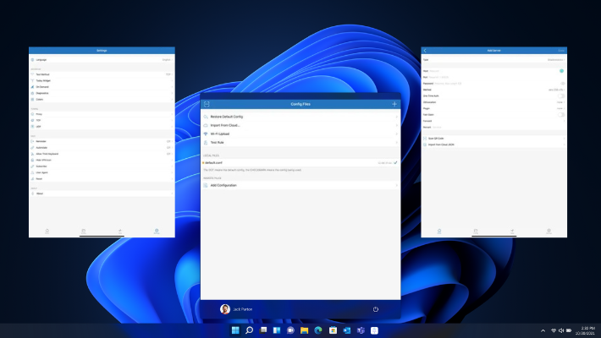
Task: Toggle Fast Open switch
Action: pyautogui.click(x=561, y=115)
